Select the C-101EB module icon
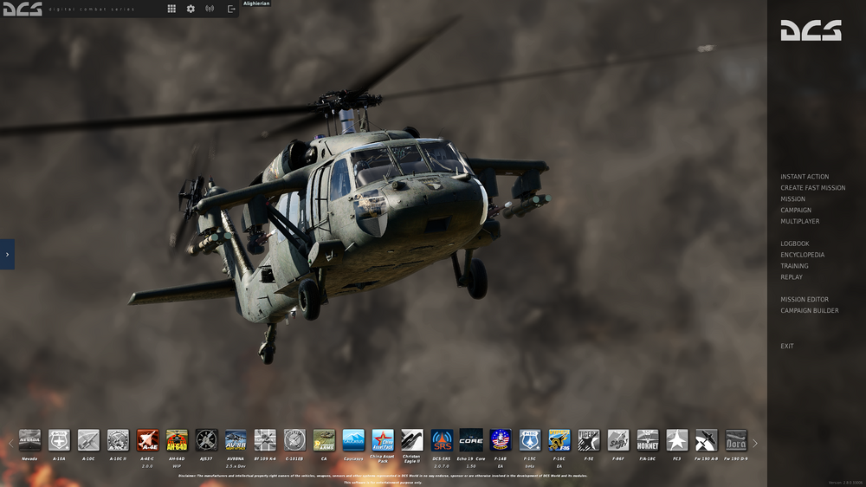 pos(294,440)
